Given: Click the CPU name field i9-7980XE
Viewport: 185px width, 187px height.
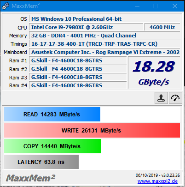Looking at the screenshot, I should (x=86, y=27).
